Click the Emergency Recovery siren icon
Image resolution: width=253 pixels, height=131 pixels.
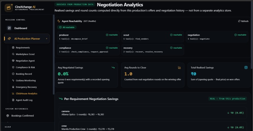click(x=13, y=87)
